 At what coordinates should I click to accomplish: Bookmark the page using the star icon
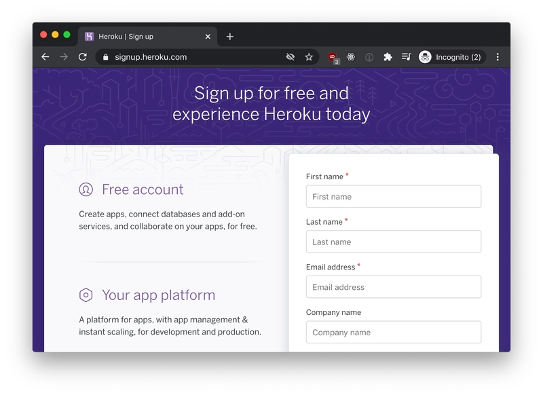pos(309,58)
